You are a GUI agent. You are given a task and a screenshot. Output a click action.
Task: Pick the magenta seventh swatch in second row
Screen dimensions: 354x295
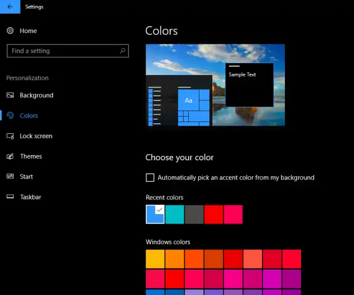272,278
